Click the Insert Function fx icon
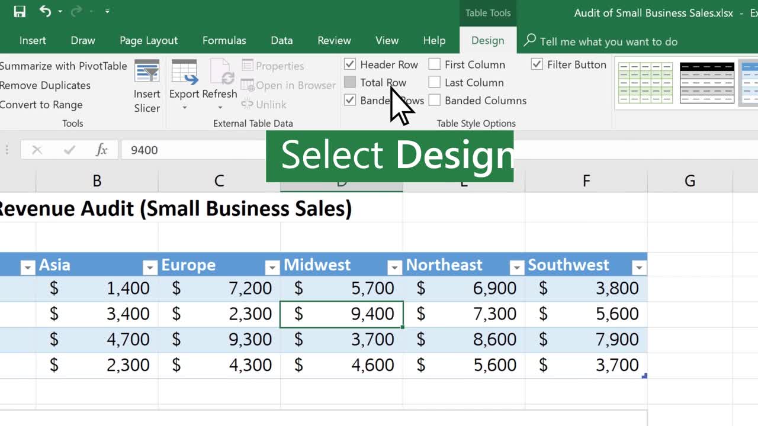This screenshot has height=426, width=758. coord(101,150)
